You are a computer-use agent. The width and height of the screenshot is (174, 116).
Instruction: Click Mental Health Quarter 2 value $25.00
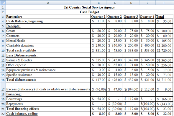point(115,41)
